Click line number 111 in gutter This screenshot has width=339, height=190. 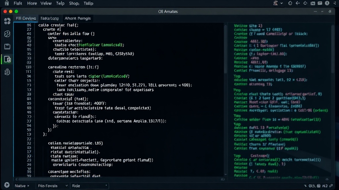[x=28, y=72]
